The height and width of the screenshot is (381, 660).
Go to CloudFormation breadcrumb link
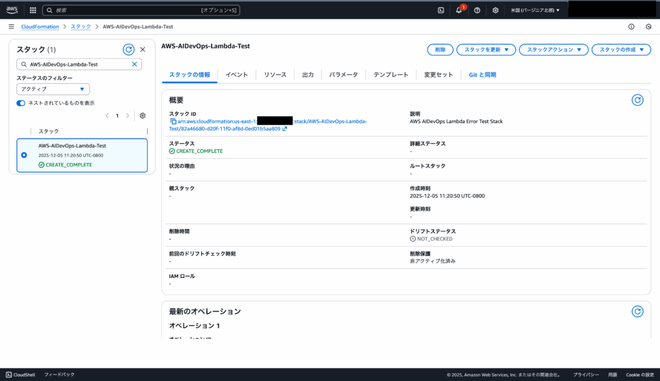tap(40, 26)
